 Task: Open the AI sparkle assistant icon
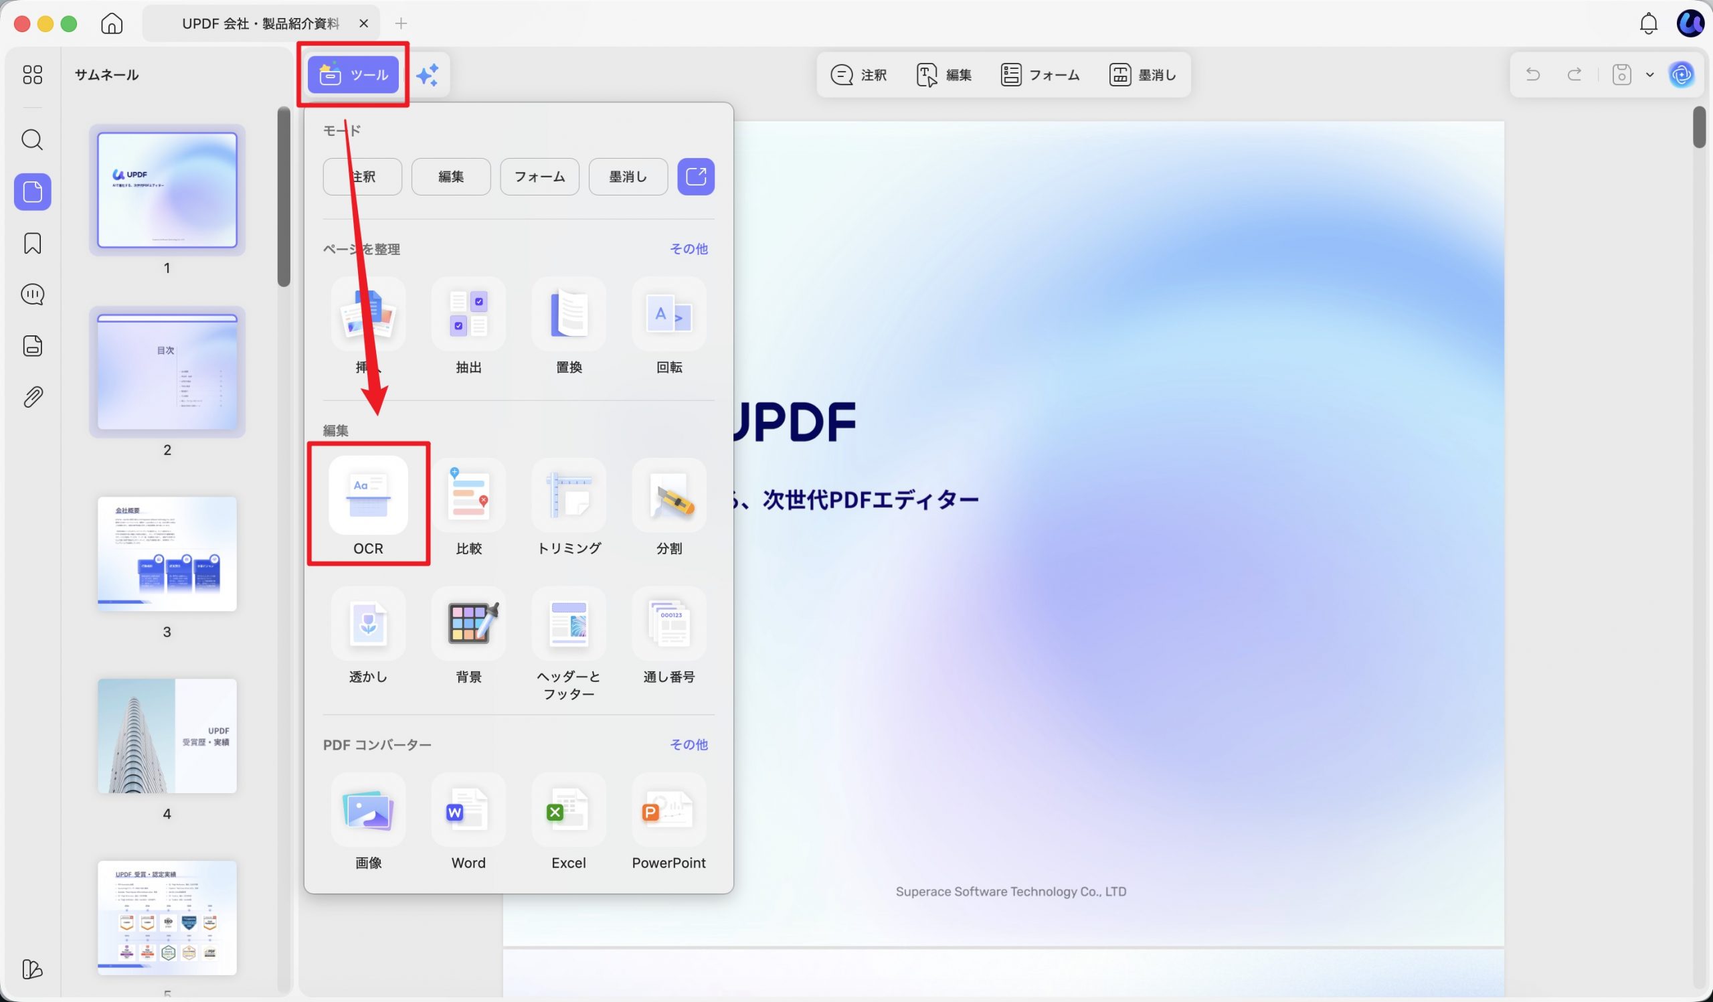[427, 75]
